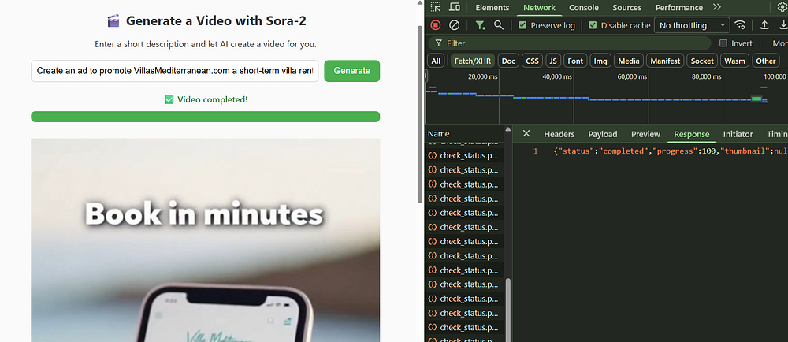Screen dimensions: 788x342
Task: Toggle the device toolbar icon in DevTools
Action: pos(455,7)
